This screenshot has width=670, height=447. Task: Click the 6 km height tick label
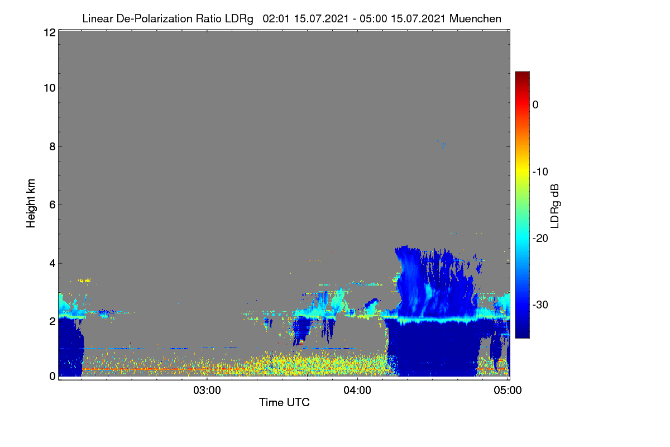tap(51, 205)
